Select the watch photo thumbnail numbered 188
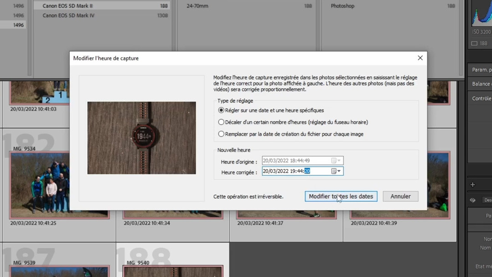The image size is (492, 277). 173,272
